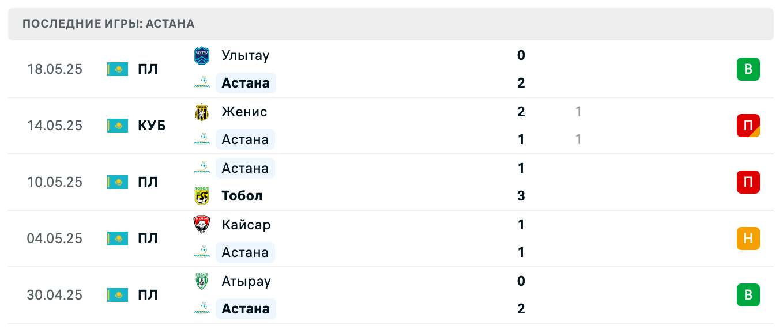Click the Kazakhstan flag beside КУБ

(x=118, y=126)
